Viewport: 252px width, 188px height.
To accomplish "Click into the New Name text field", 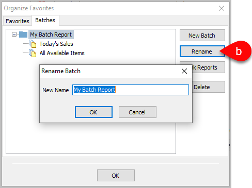I will [x=131, y=90].
